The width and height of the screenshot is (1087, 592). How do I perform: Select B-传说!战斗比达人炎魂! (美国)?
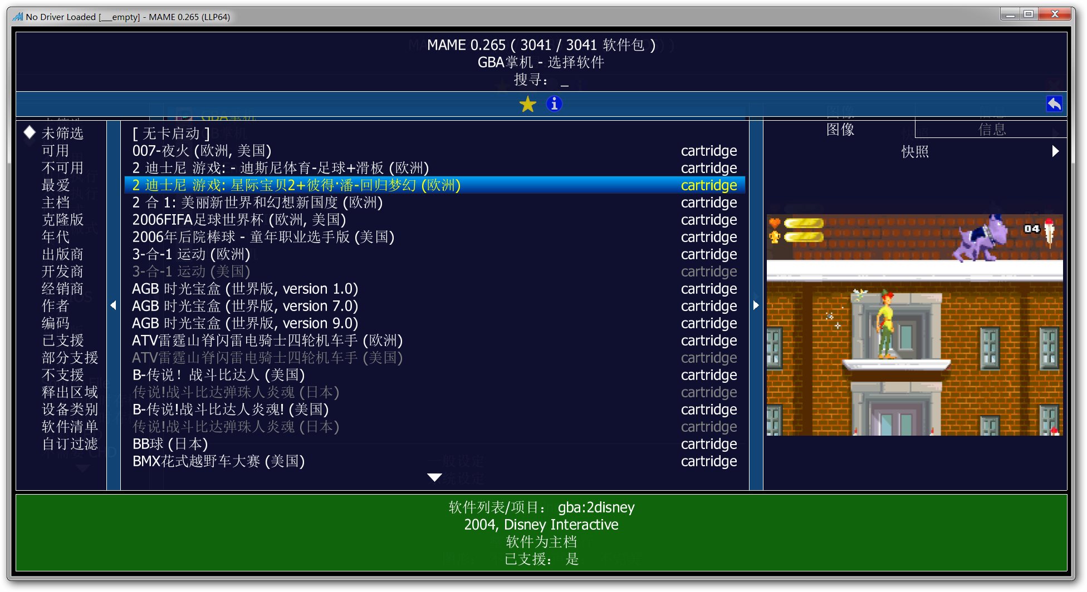click(x=435, y=410)
